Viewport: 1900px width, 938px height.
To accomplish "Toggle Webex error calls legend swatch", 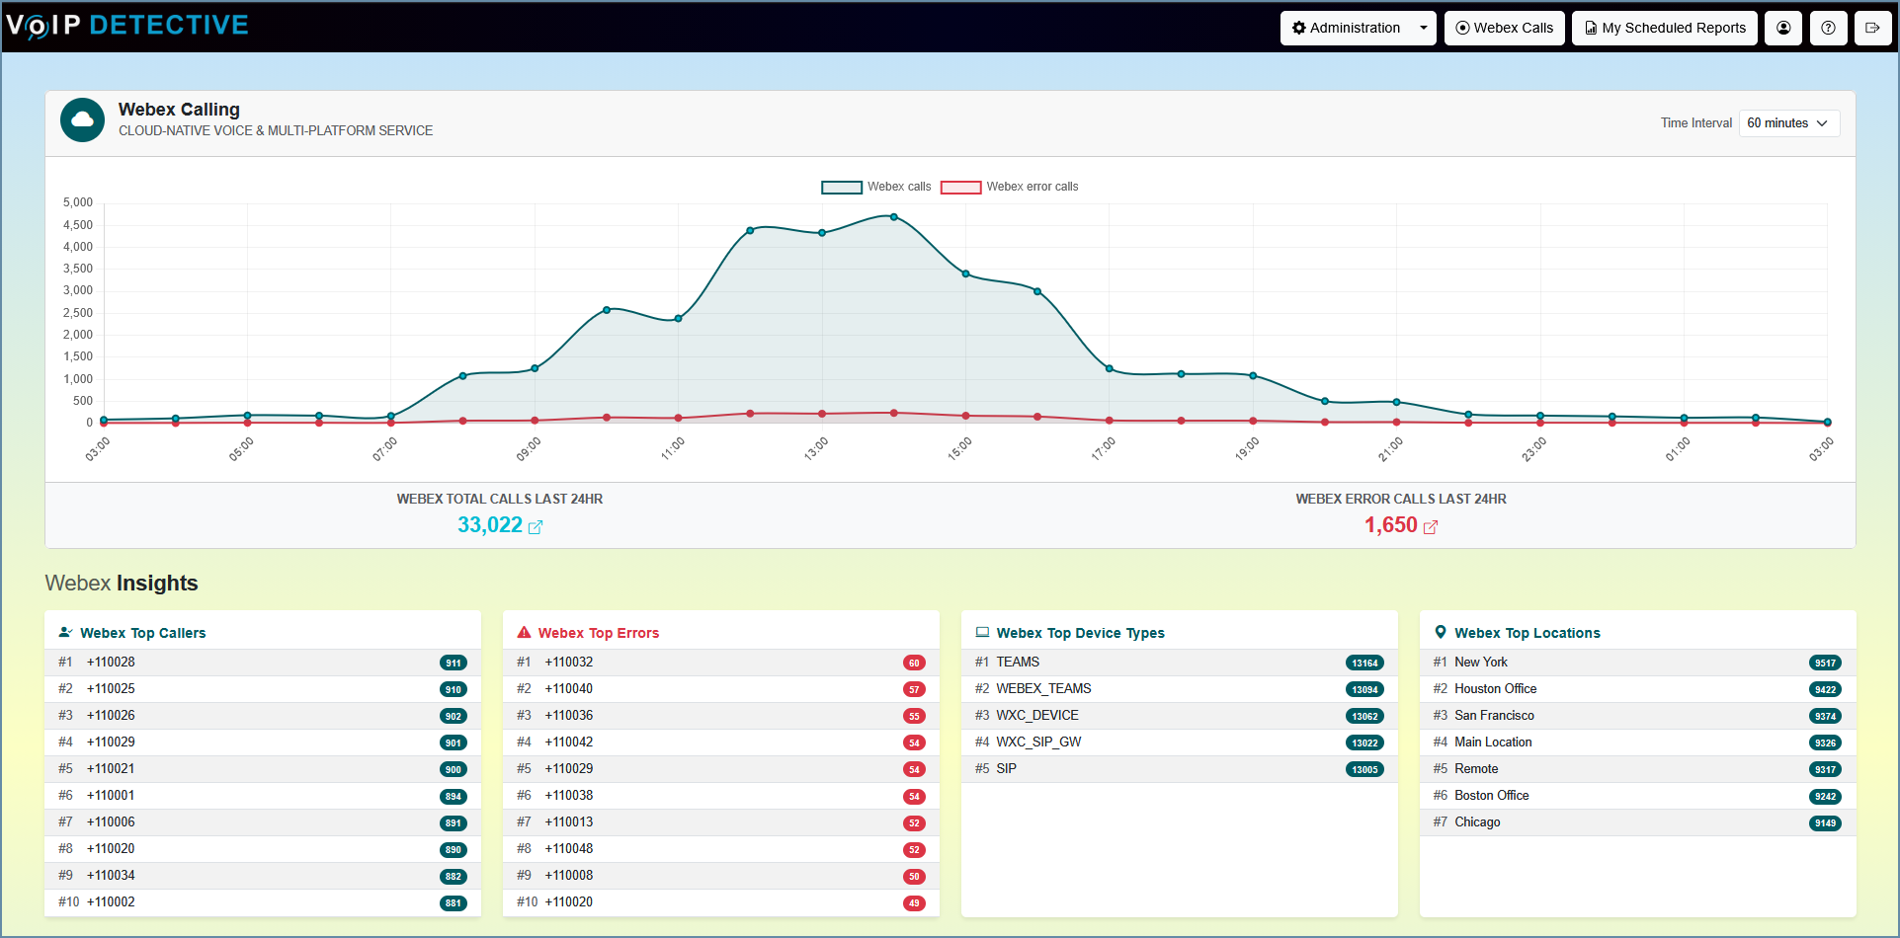I will click(960, 188).
